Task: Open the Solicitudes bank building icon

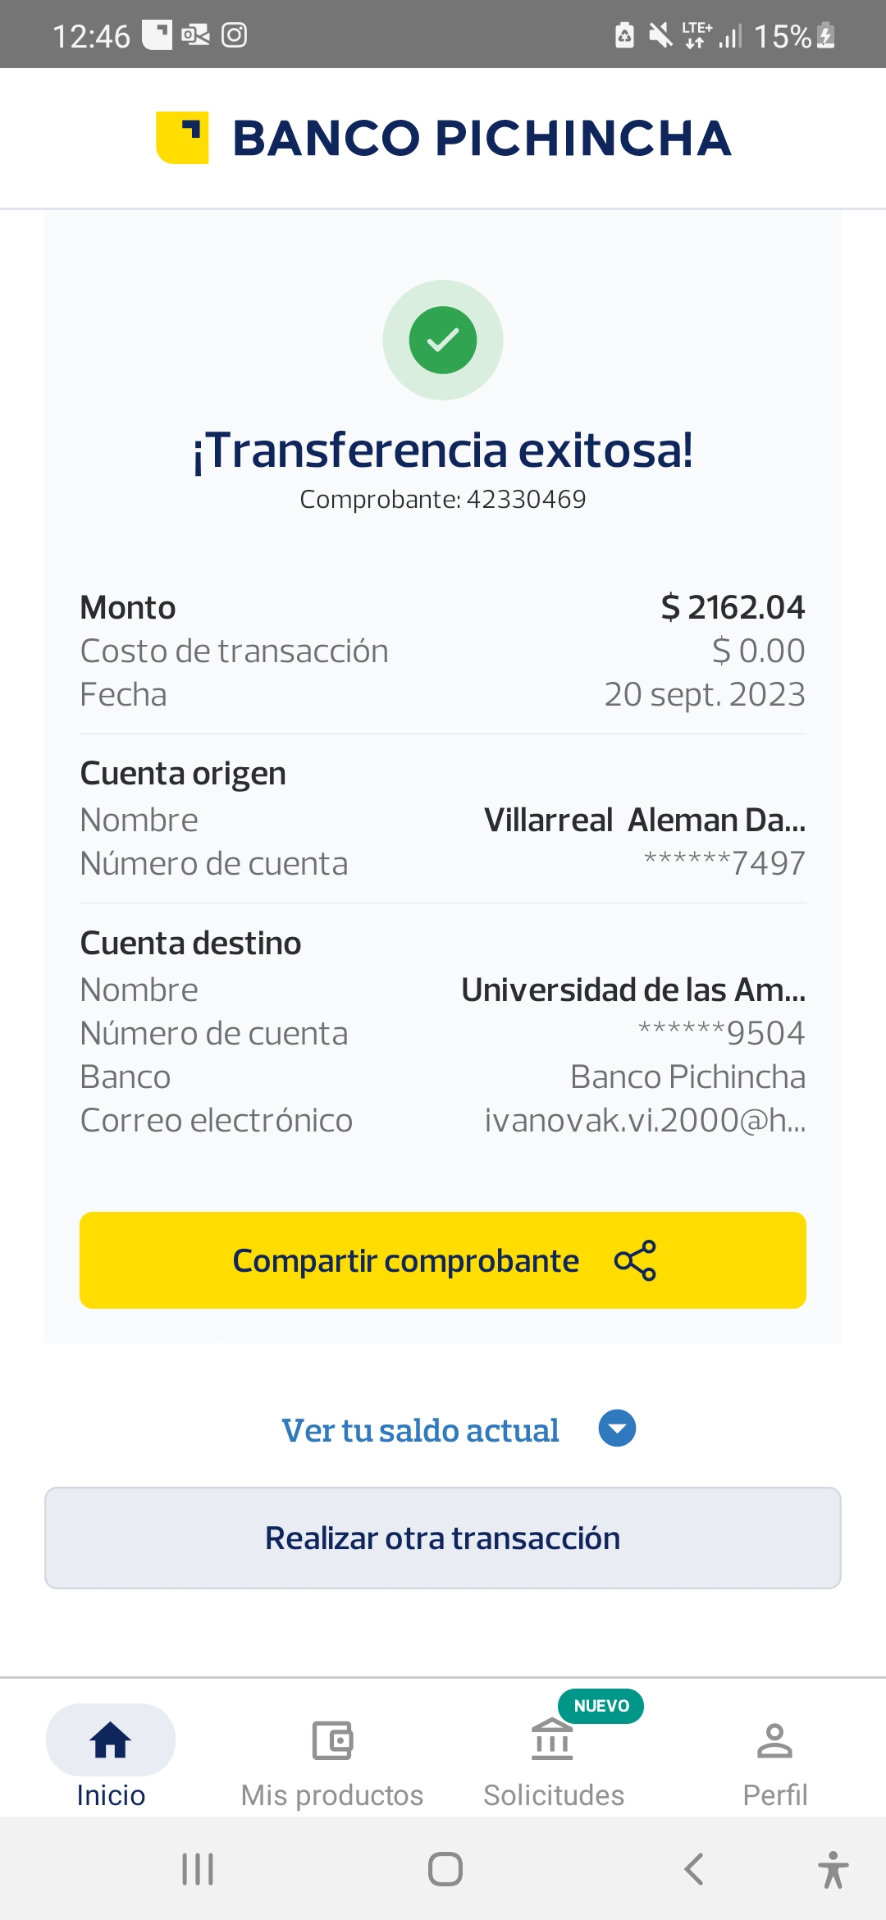Action: 552,1740
